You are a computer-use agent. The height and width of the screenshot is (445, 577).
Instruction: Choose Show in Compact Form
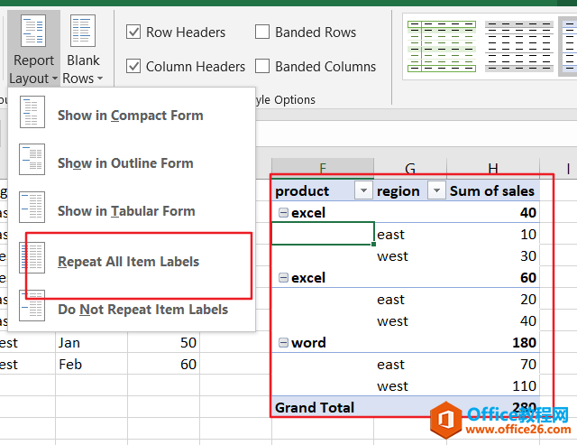(x=130, y=116)
